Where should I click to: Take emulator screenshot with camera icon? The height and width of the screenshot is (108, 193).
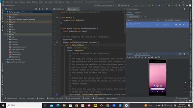152,57
